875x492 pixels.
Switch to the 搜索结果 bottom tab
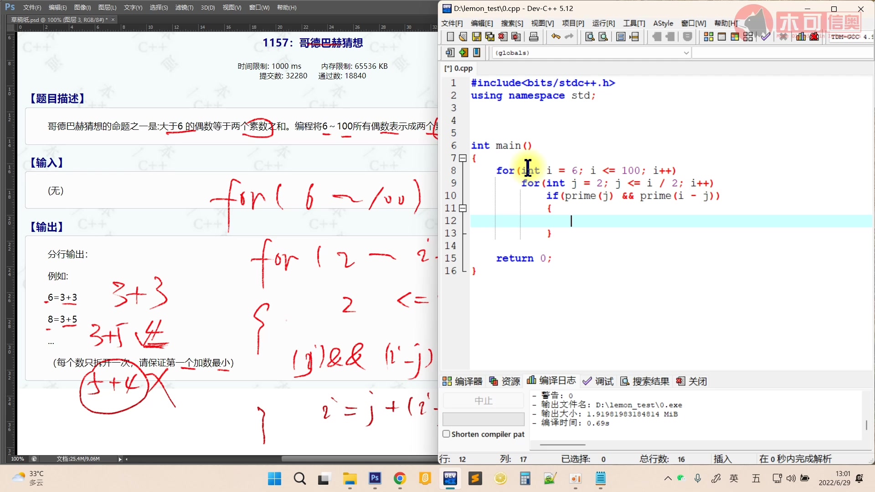644,381
